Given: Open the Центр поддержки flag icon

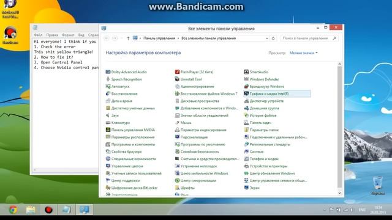Looking at the screenshot, I should click(108, 180).
